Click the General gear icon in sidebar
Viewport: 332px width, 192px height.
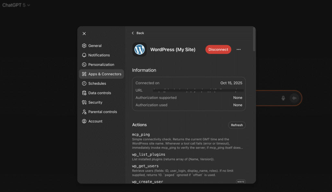point(84,46)
